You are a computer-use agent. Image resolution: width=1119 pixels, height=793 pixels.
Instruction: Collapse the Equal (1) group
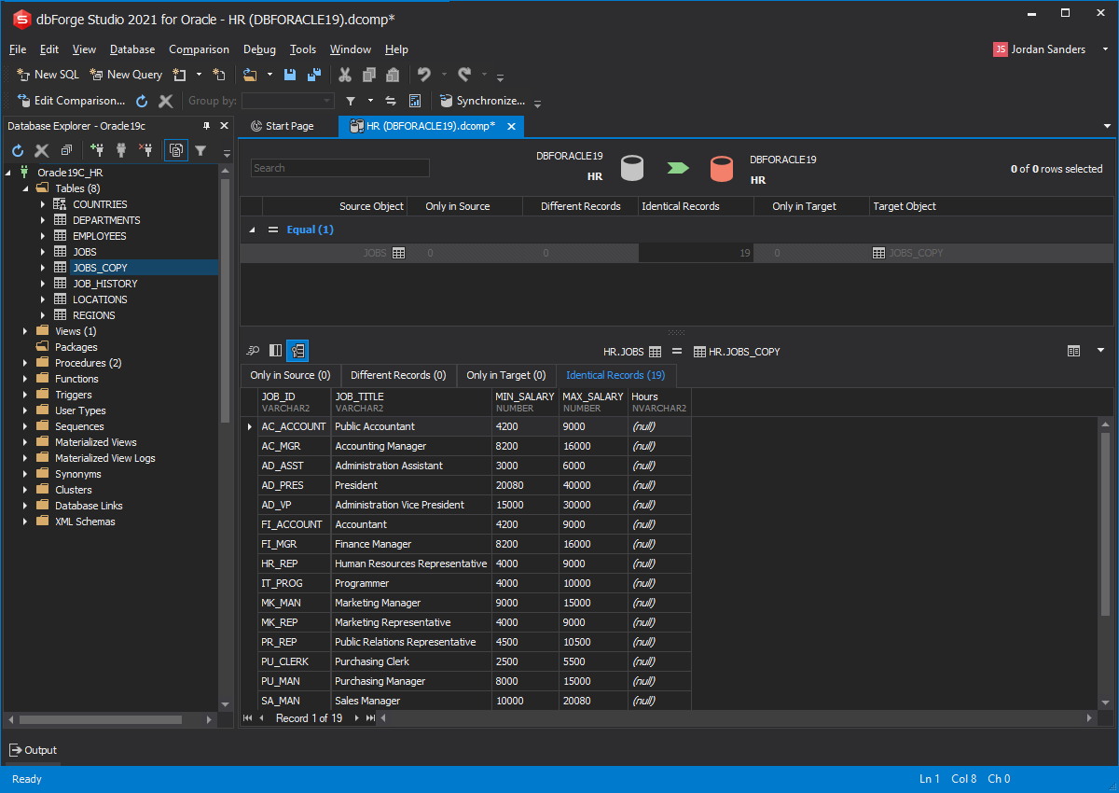[x=252, y=230]
